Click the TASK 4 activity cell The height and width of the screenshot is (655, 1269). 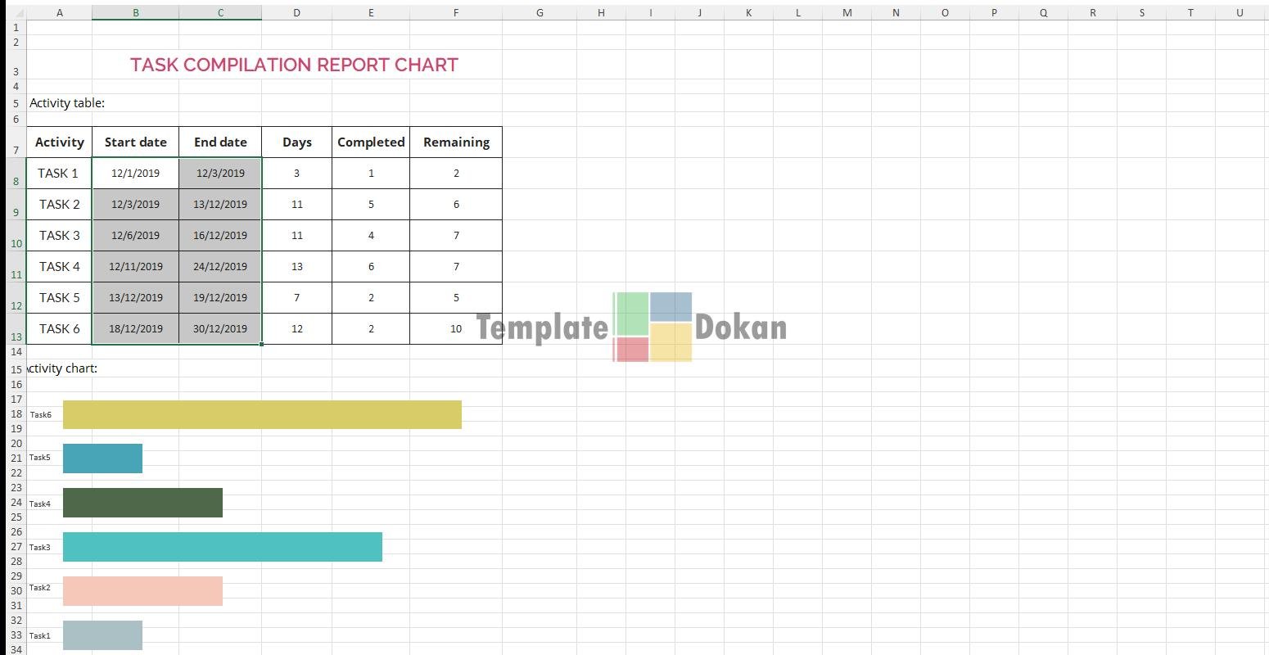[59, 267]
